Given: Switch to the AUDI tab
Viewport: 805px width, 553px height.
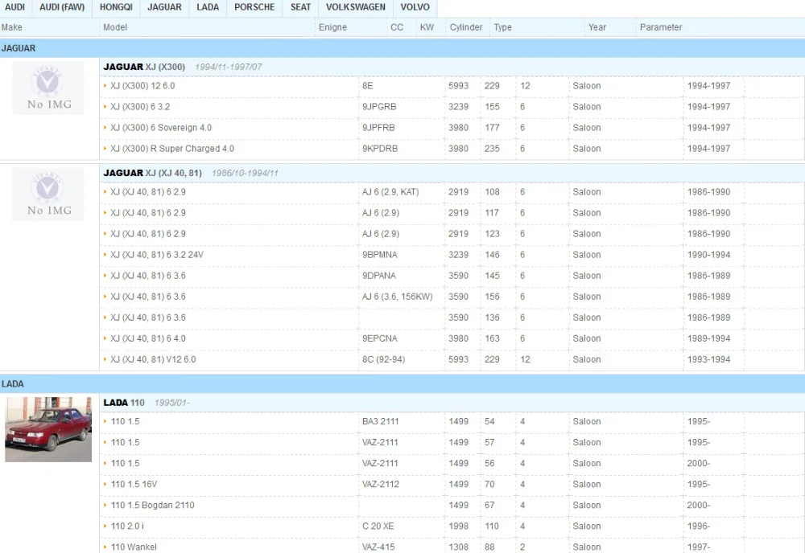Looking at the screenshot, I should [x=14, y=7].
